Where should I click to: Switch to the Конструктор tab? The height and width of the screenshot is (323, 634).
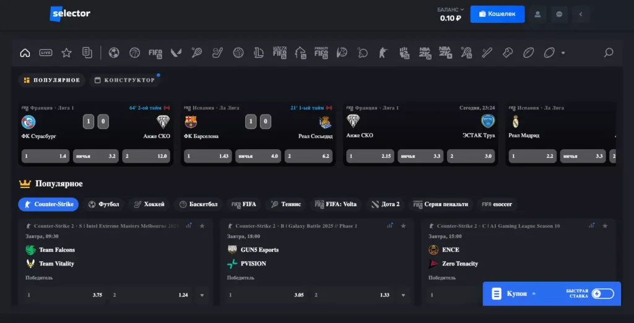pos(124,80)
